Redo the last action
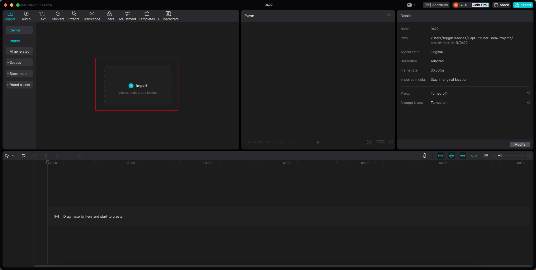Screen dimensions: 536x270 click(35, 156)
